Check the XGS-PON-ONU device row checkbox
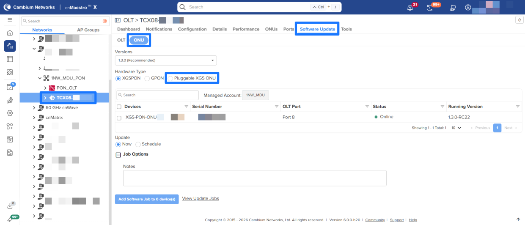Viewport: 525px width, 225px height. click(119, 118)
